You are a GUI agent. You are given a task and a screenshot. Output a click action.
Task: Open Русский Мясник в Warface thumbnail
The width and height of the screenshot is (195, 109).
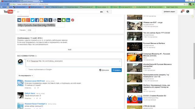tap(135, 47)
